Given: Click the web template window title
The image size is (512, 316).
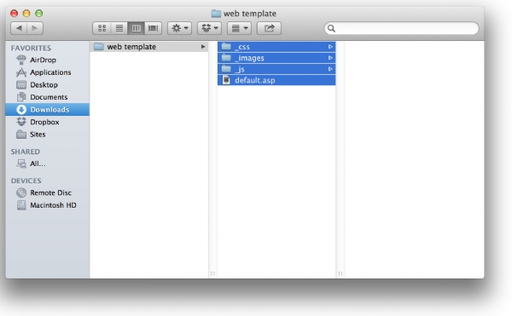Looking at the screenshot, I should [250, 14].
